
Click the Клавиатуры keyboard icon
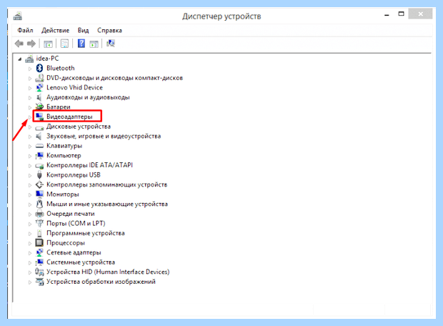(39, 146)
